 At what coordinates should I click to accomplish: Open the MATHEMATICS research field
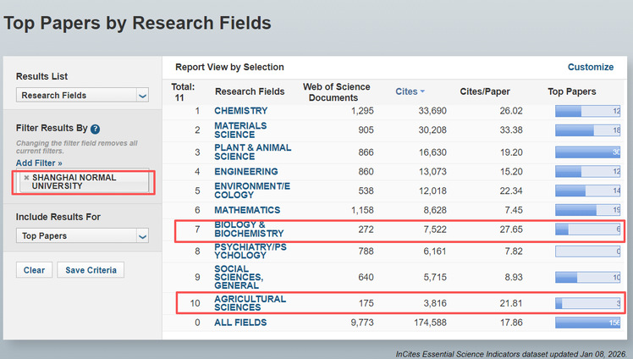(247, 210)
